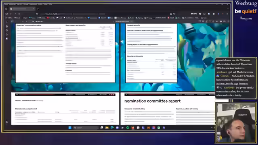Go back using the browser back arrow

coord(11,14)
